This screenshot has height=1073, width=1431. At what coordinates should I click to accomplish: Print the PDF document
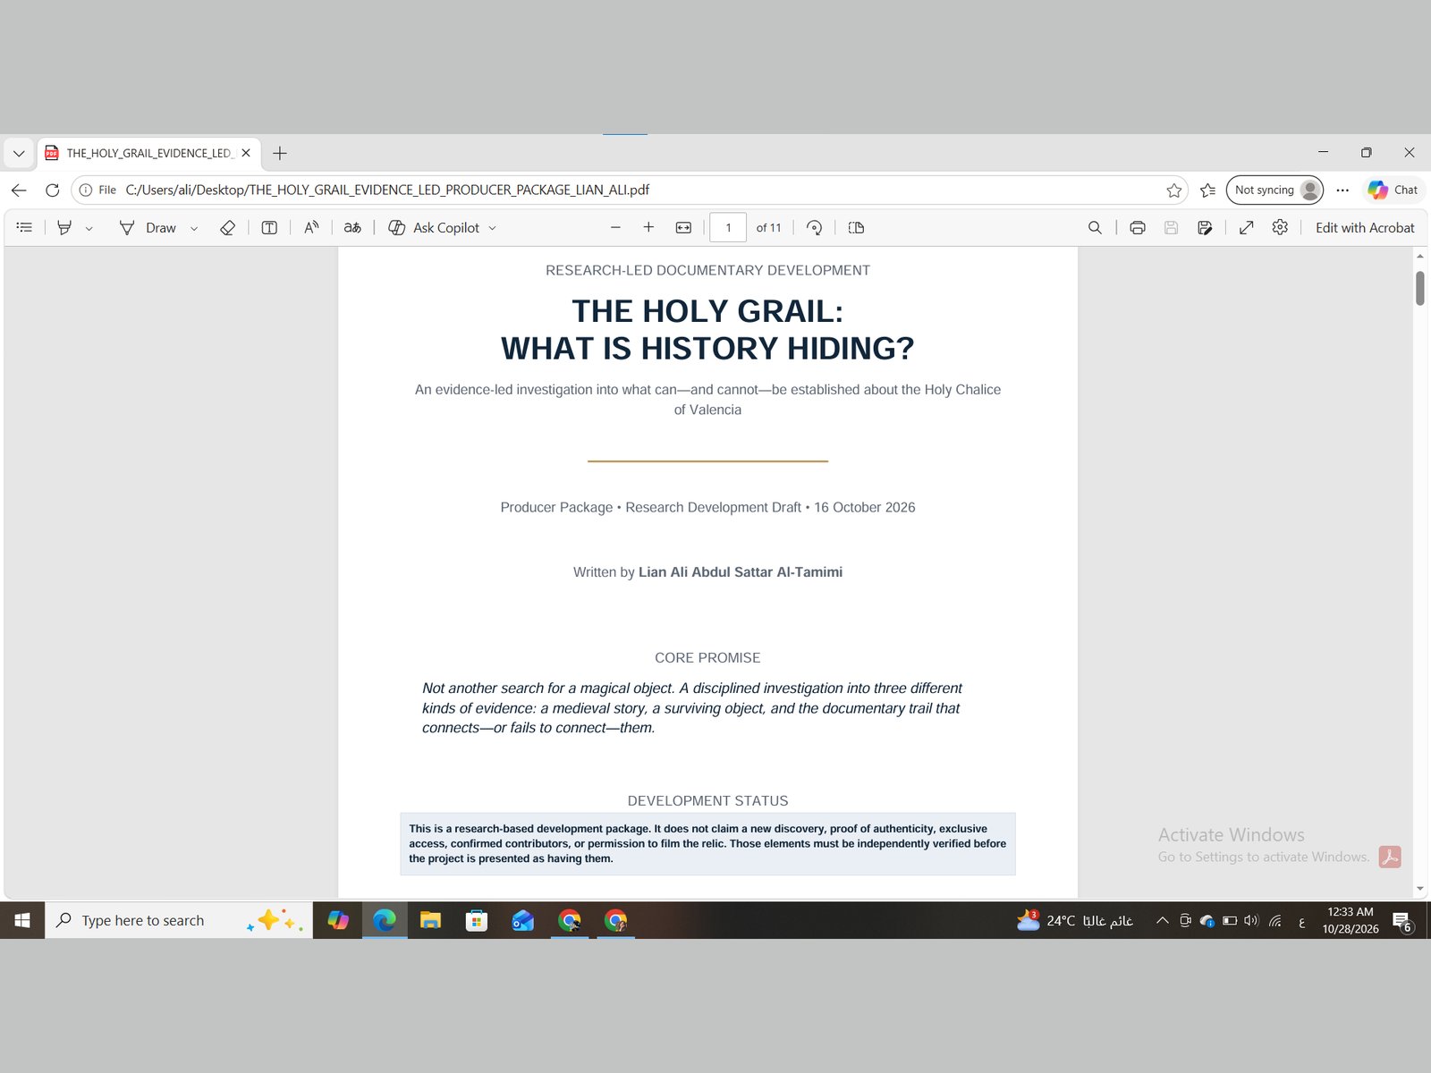click(x=1138, y=228)
